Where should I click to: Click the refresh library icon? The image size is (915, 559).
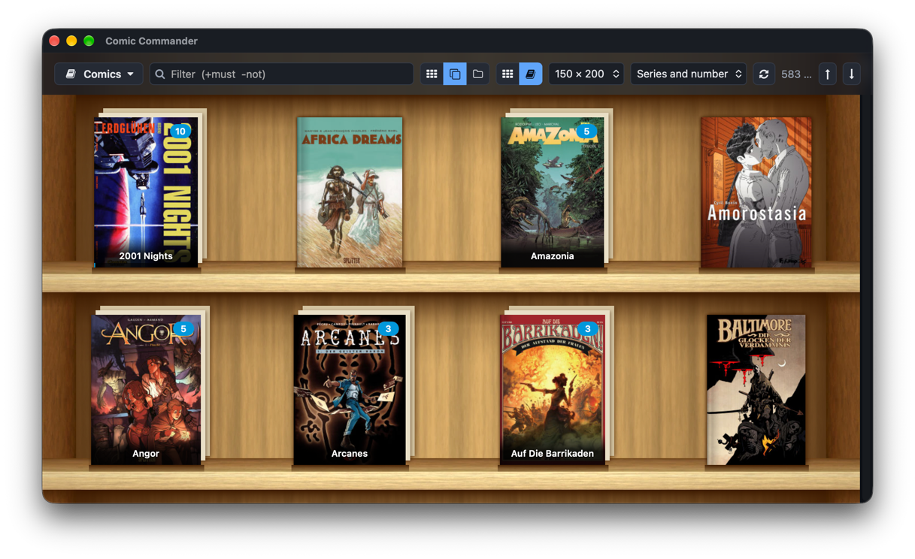click(764, 74)
